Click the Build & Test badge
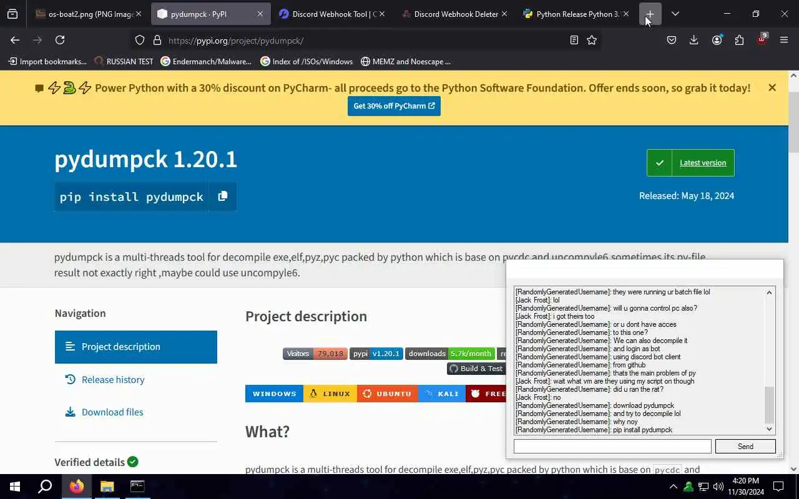Viewport: 799px width, 499px height. [x=476, y=369]
